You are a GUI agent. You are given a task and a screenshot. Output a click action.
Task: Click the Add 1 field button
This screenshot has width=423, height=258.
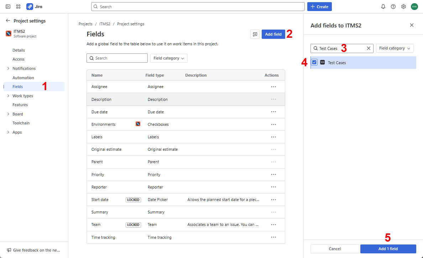click(x=388, y=249)
